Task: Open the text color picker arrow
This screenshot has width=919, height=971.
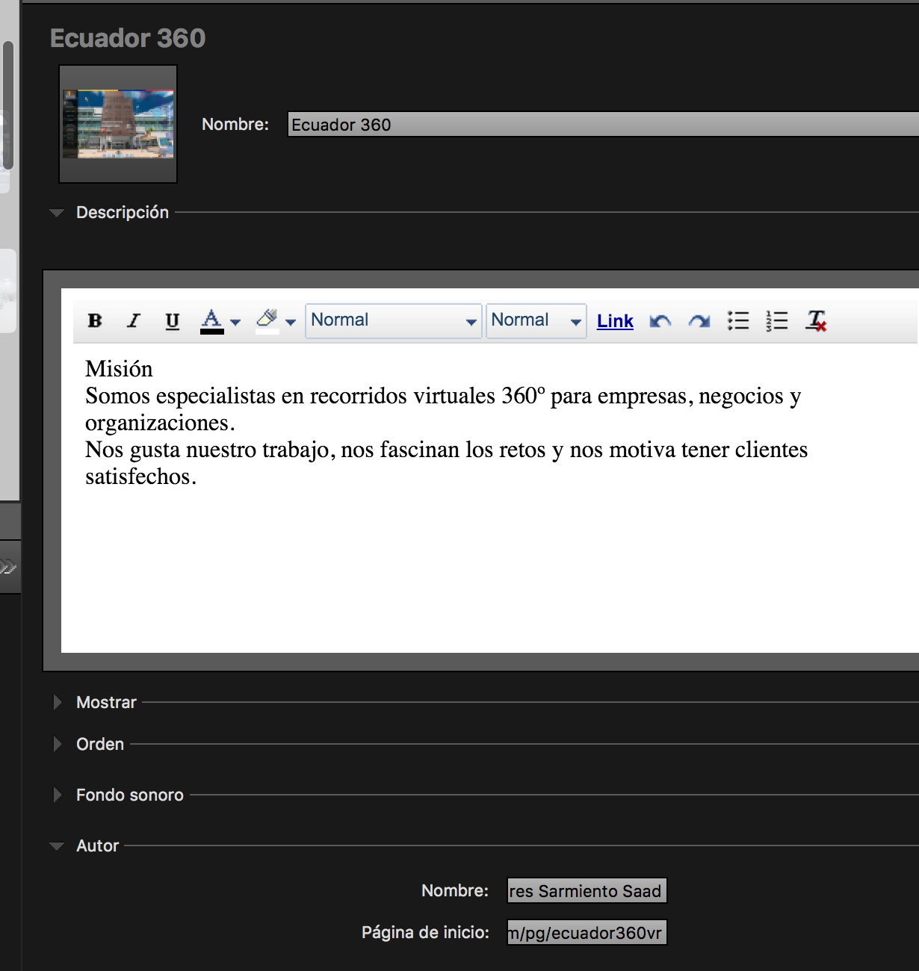Action: pos(235,322)
